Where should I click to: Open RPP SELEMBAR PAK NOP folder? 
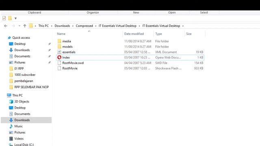pos(32,87)
